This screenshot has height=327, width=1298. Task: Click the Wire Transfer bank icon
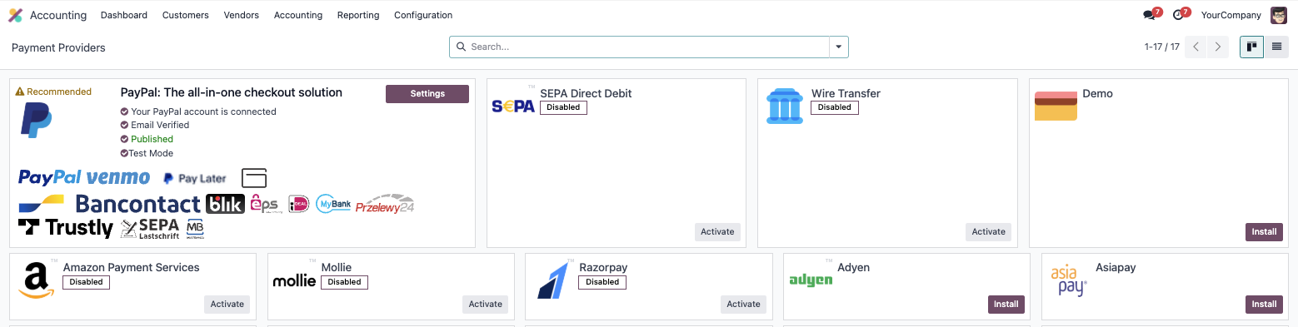tap(785, 107)
